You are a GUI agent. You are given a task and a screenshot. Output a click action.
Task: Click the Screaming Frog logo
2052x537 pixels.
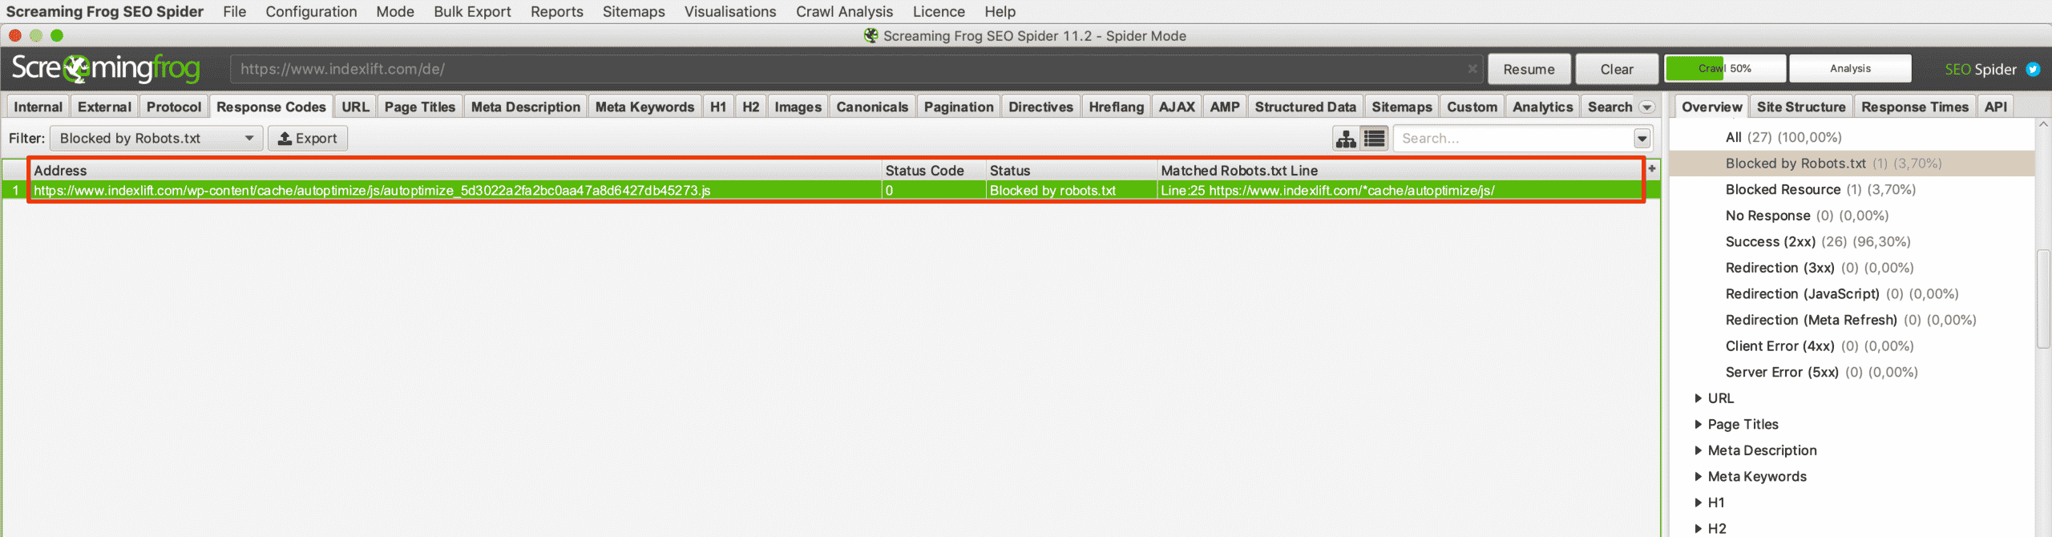coord(106,69)
